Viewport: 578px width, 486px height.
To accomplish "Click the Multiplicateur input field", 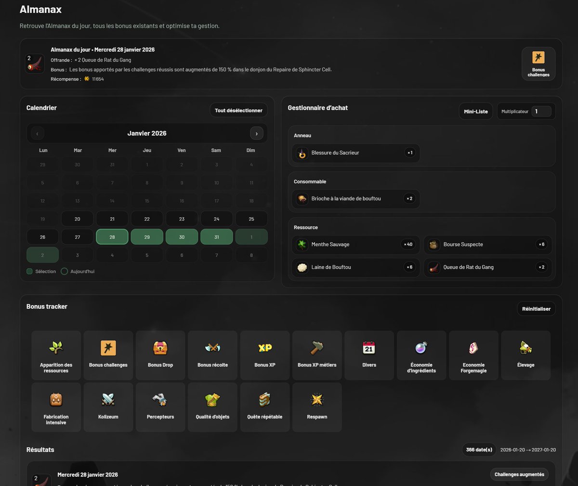I will coord(541,111).
